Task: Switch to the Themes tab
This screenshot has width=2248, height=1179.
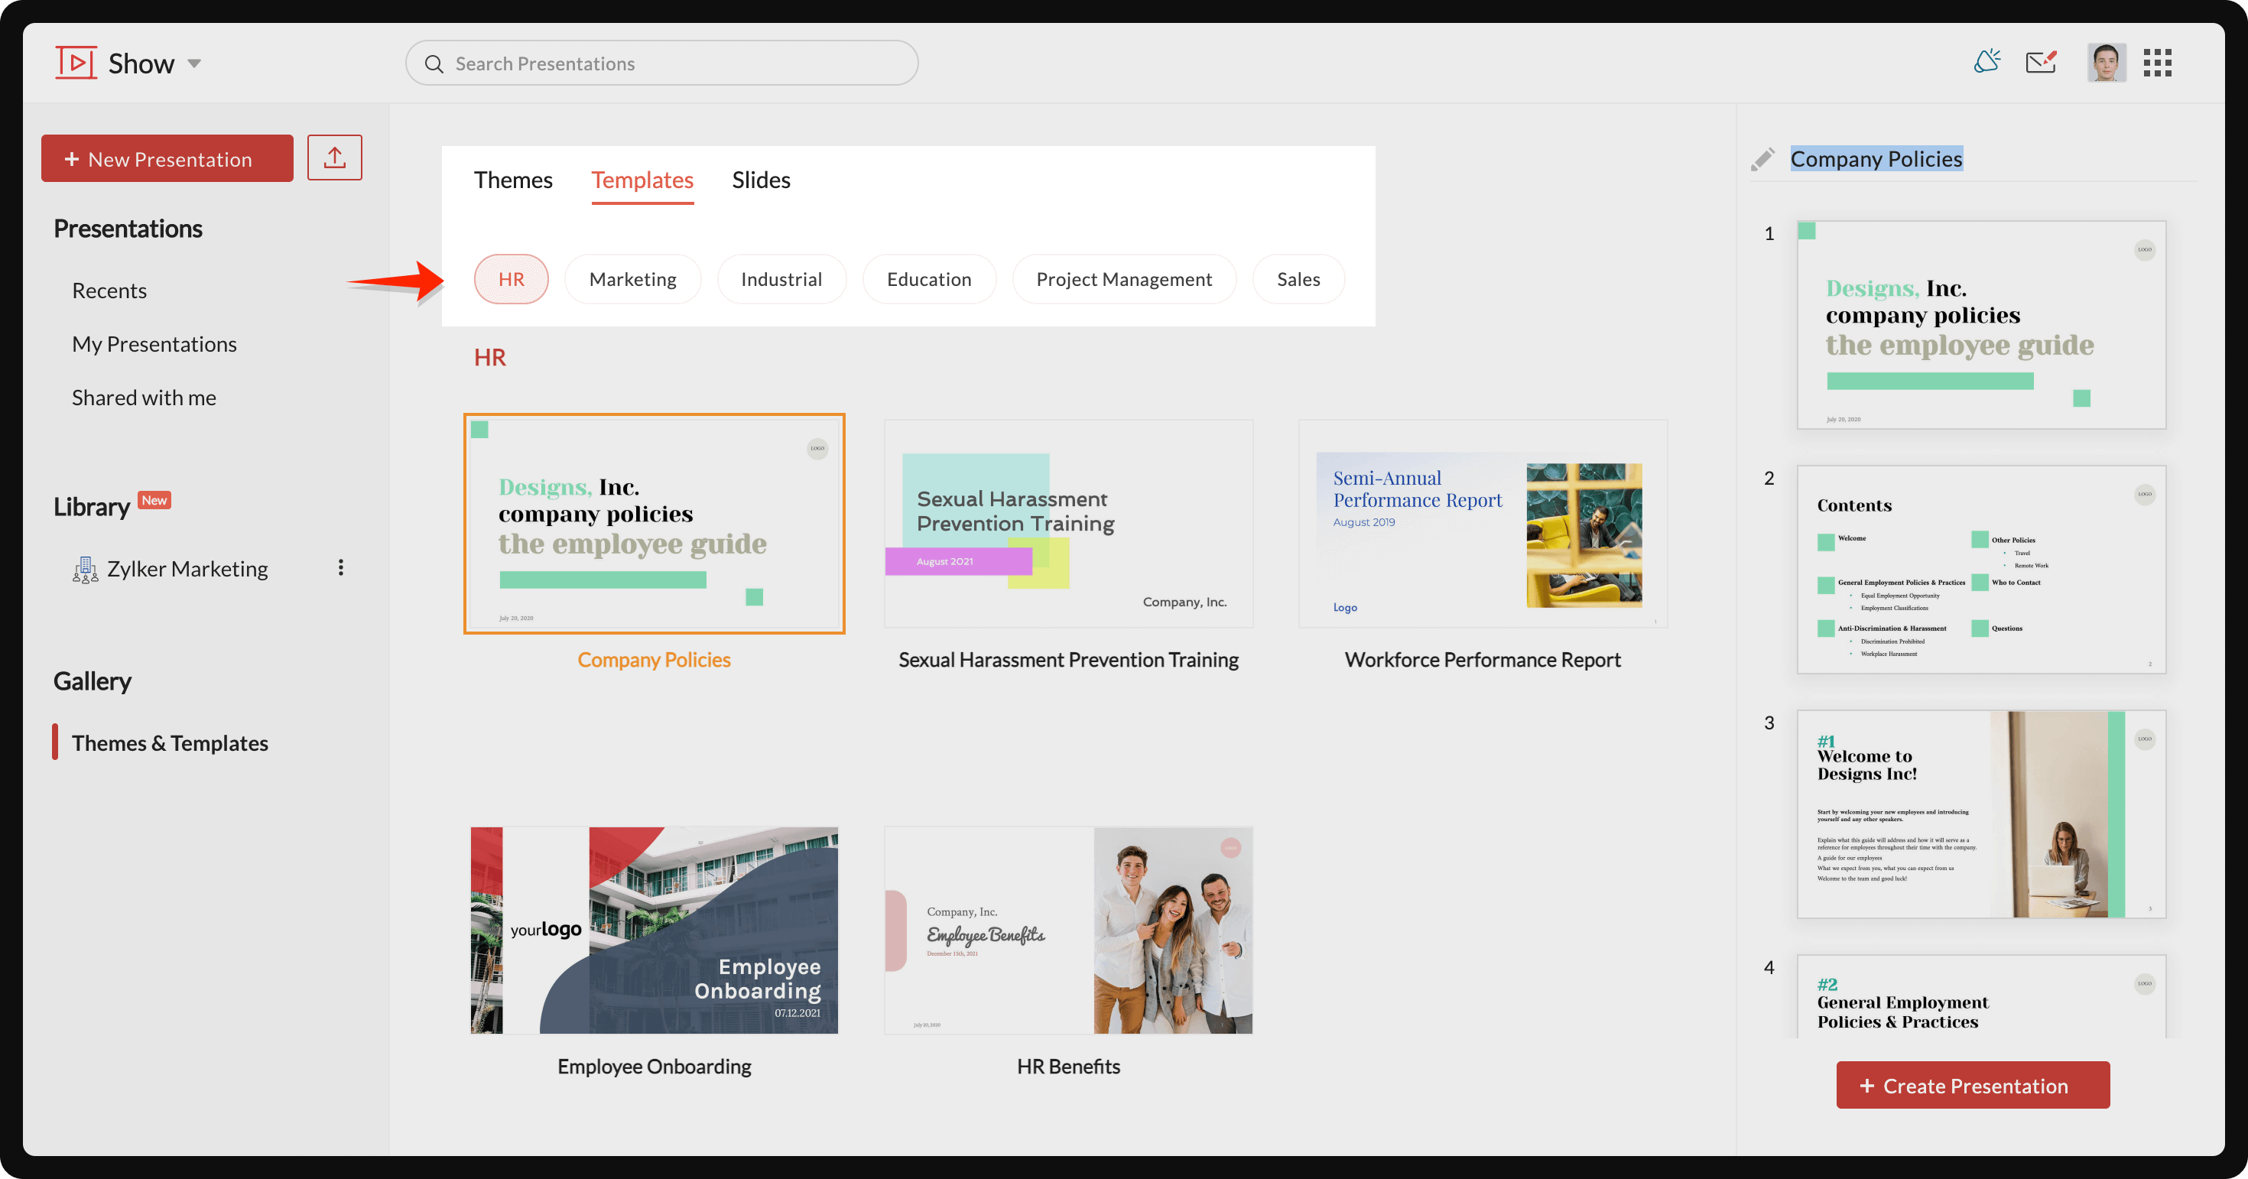Action: [x=513, y=180]
